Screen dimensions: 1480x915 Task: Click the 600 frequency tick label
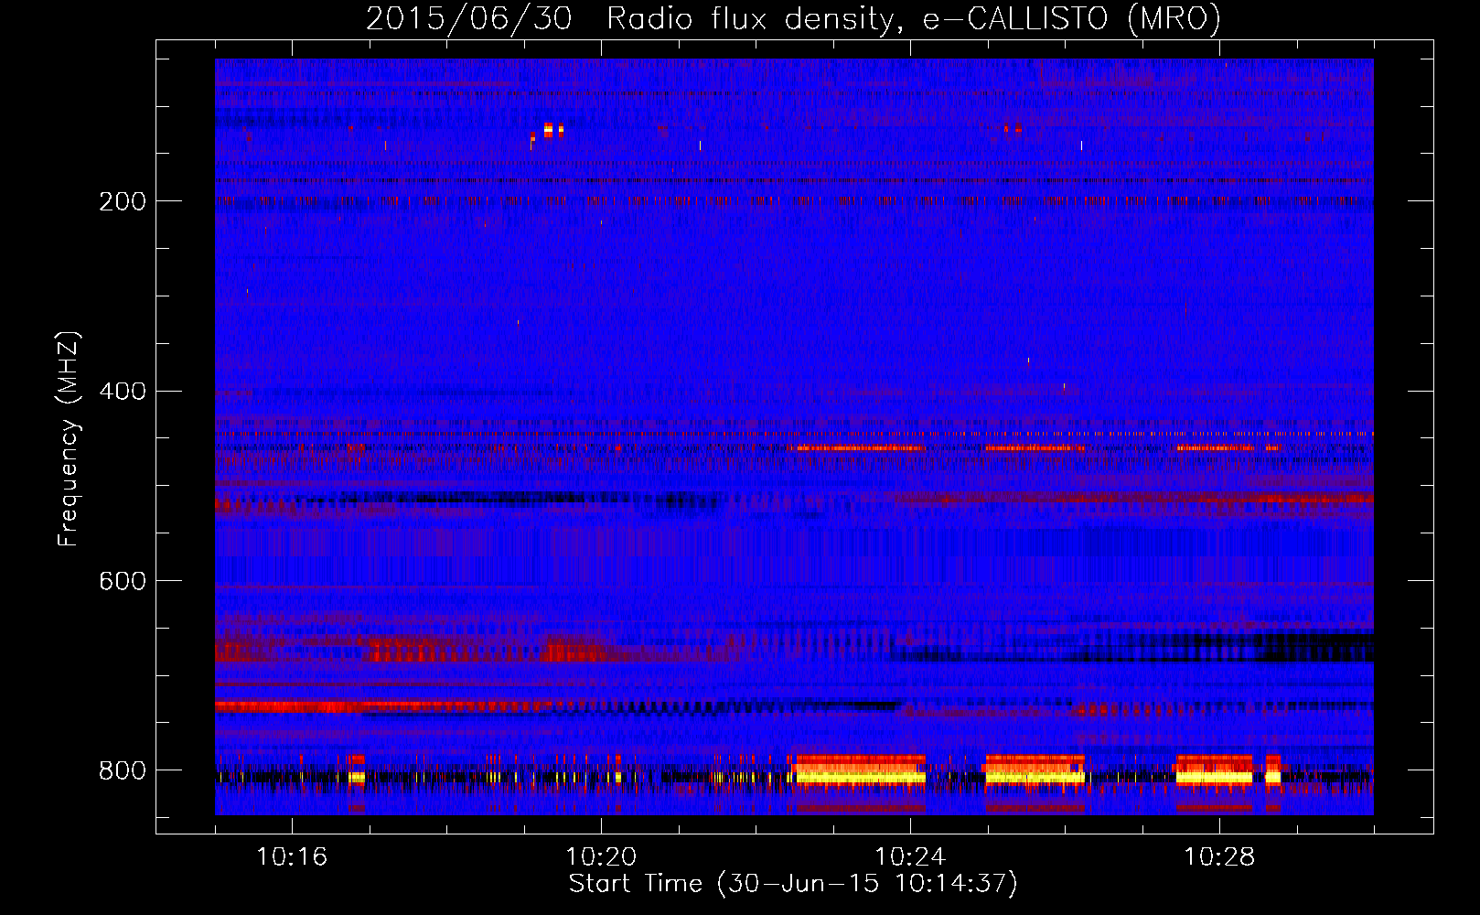[123, 581]
